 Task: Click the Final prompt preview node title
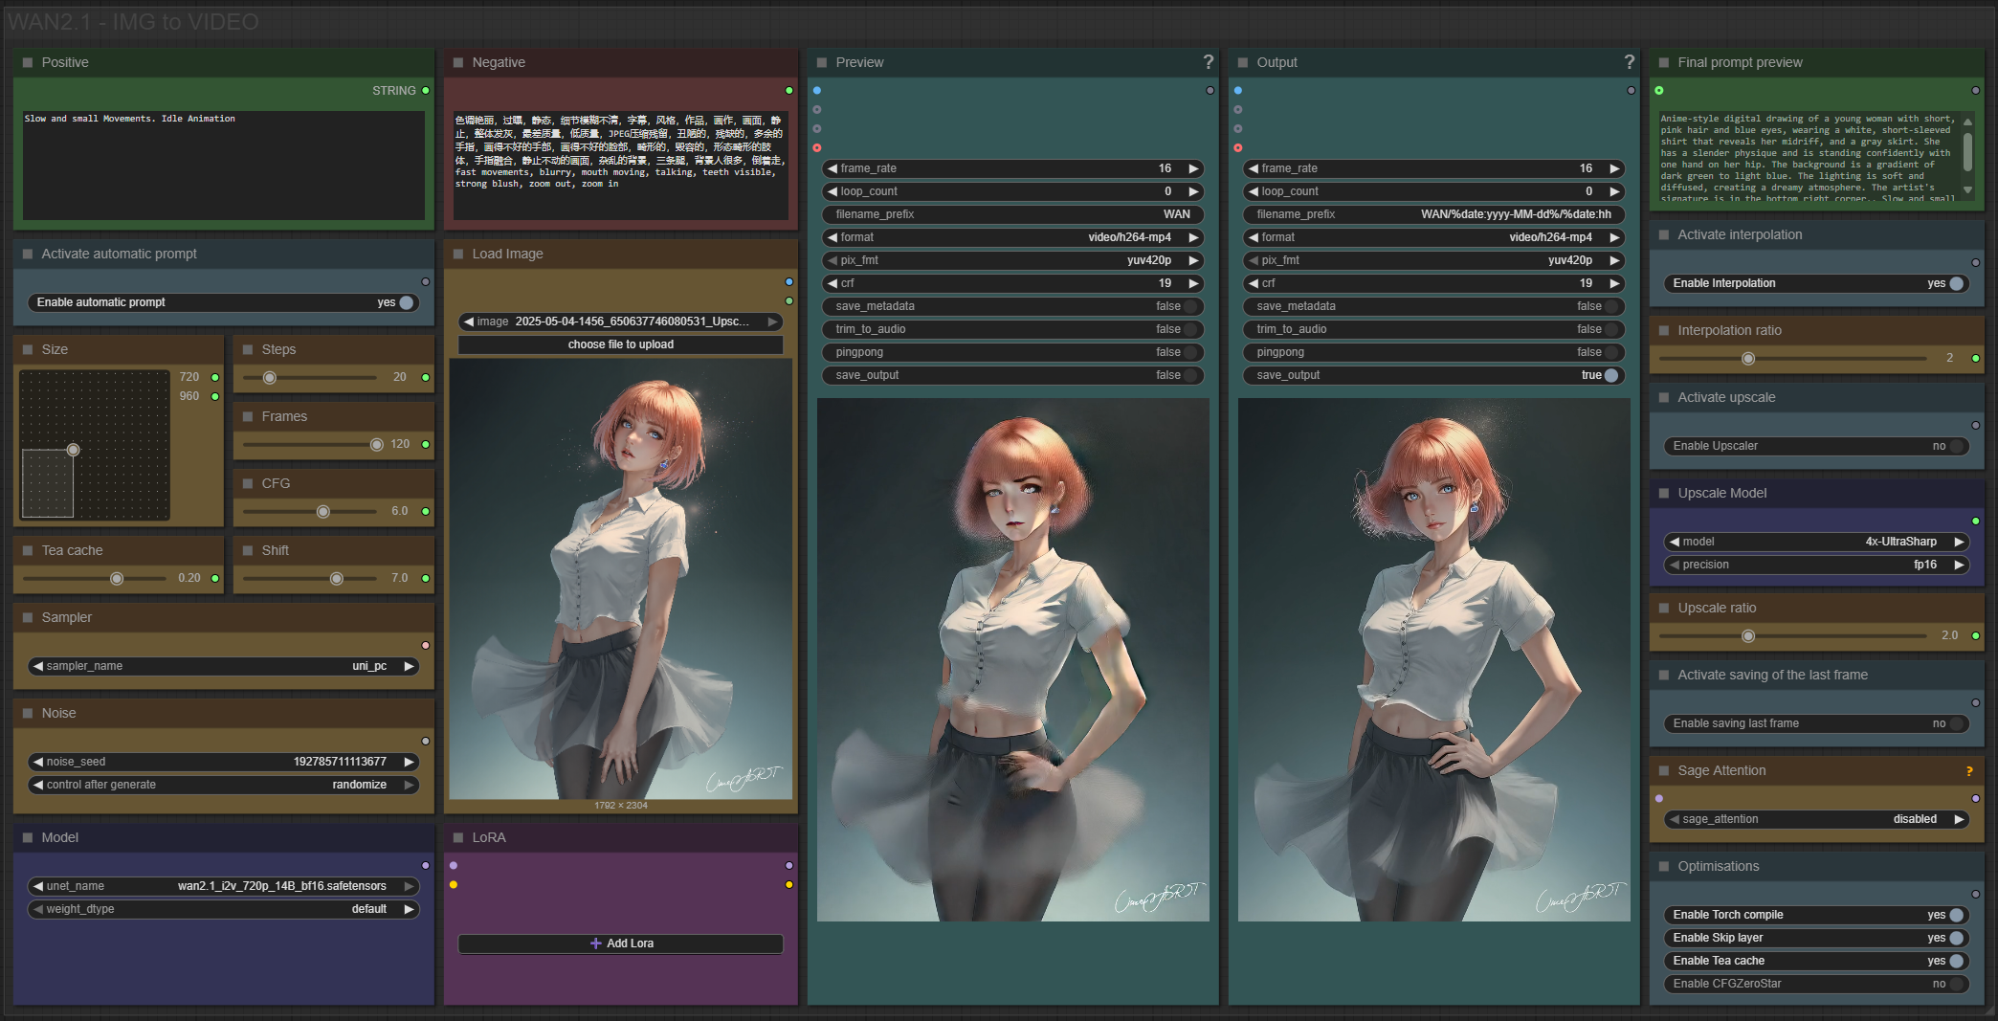[x=1739, y=62]
